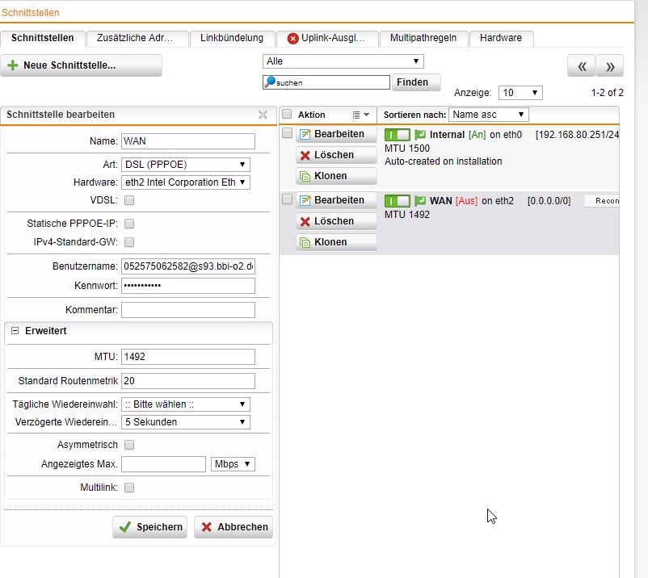Click the Finden search button
Screen dimensions: 648x578
click(x=416, y=82)
